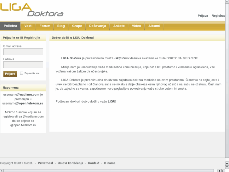The width and height of the screenshot is (229, 172).
Task: Focus the Email adresa input field
Action: tap(23, 52)
